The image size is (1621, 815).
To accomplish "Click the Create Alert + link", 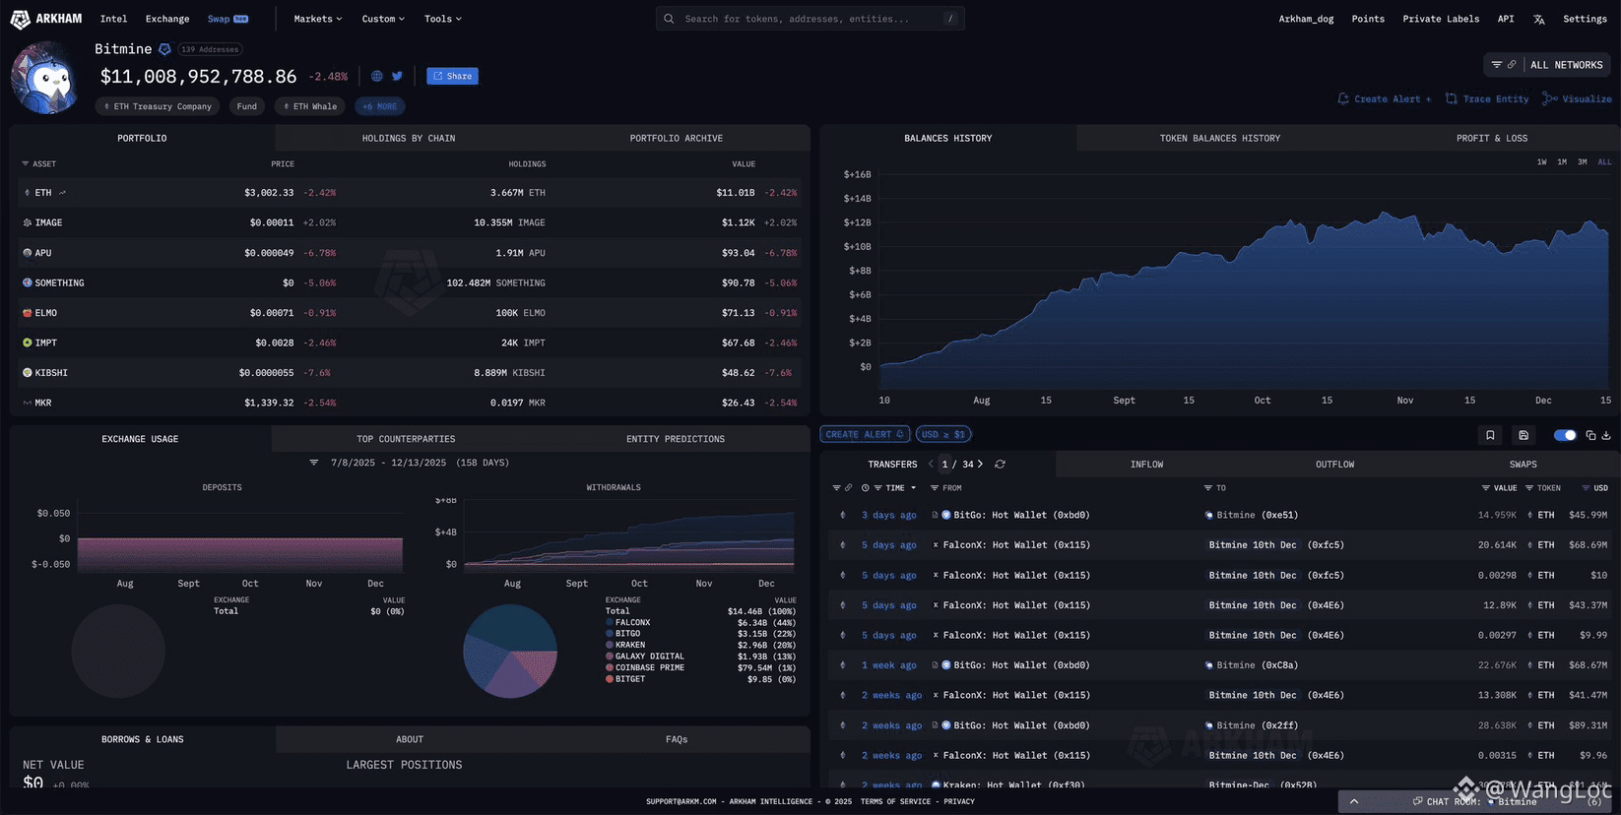I will pyautogui.click(x=1385, y=98).
